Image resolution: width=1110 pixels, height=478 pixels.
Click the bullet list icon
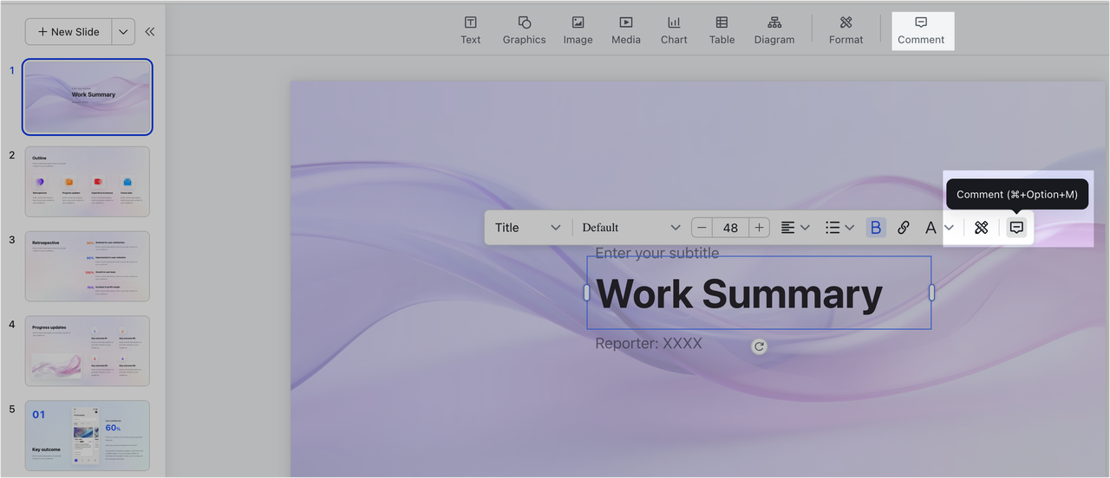coord(832,228)
